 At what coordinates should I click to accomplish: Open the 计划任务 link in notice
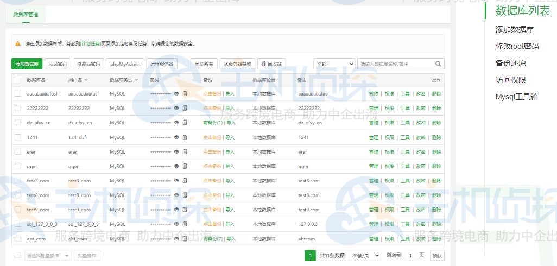coord(91,43)
